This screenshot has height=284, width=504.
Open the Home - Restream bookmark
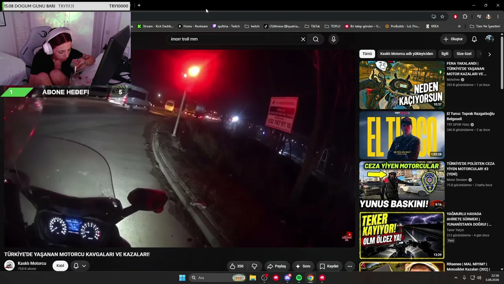193,26
